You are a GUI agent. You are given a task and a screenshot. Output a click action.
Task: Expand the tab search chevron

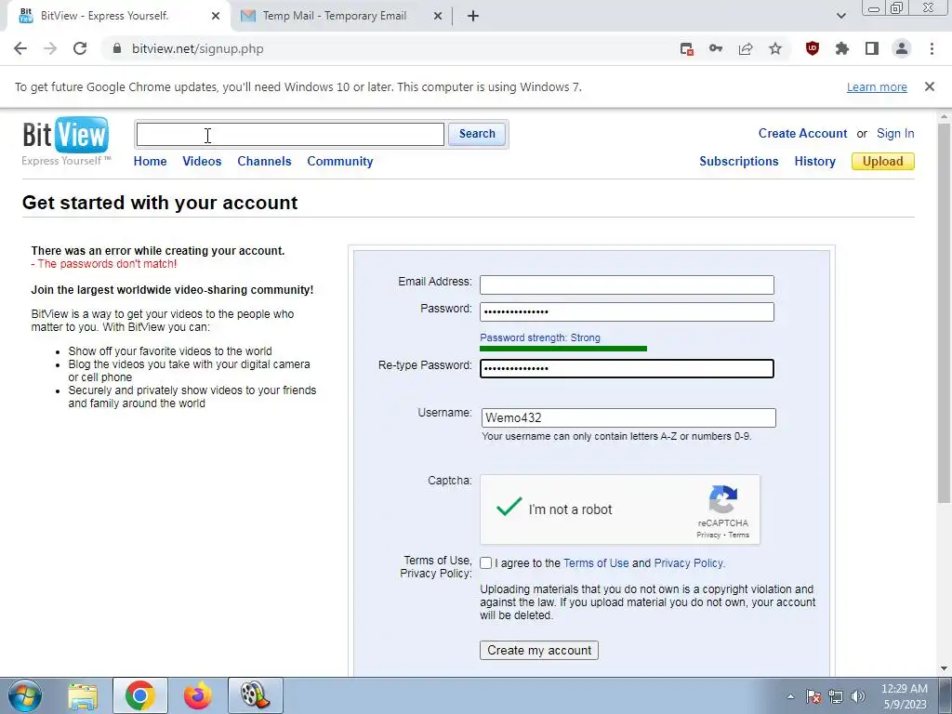point(840,16)
